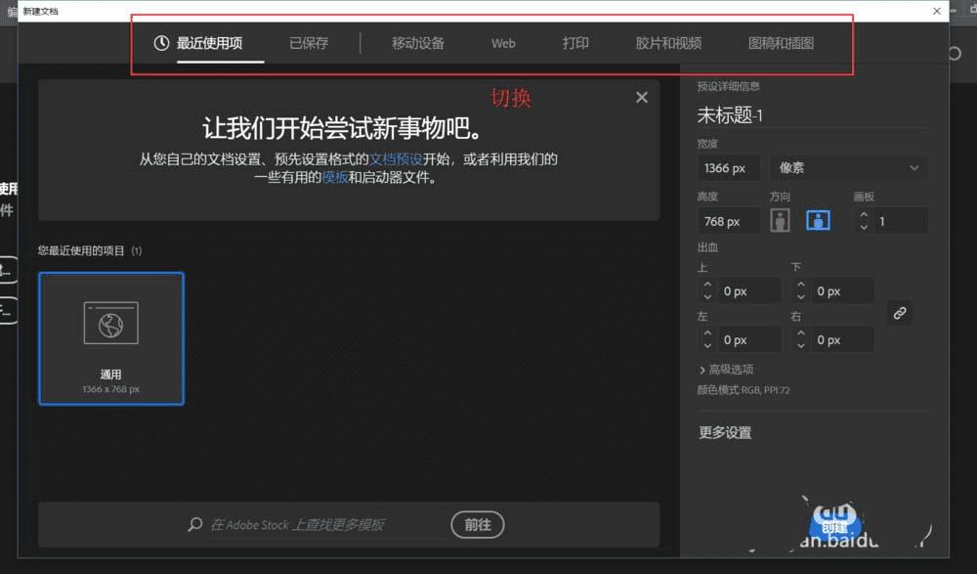Click the clock icon beside 最近使用项
The width and height of the screenshot is (977, 574).
click(161, 43)
